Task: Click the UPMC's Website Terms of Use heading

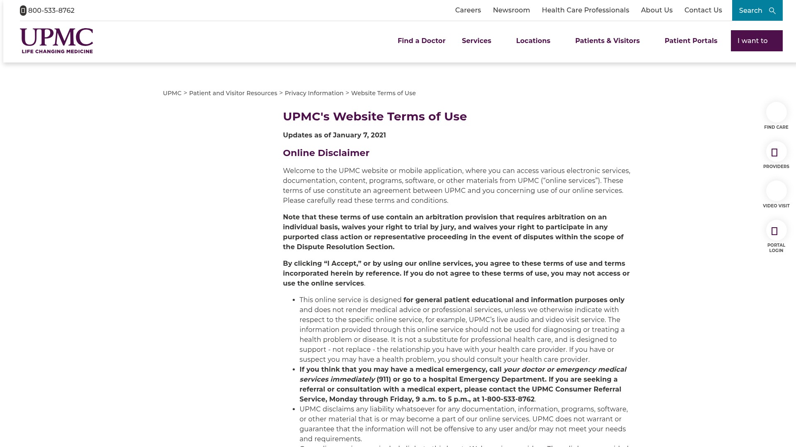Action: [x=375, y=116]
